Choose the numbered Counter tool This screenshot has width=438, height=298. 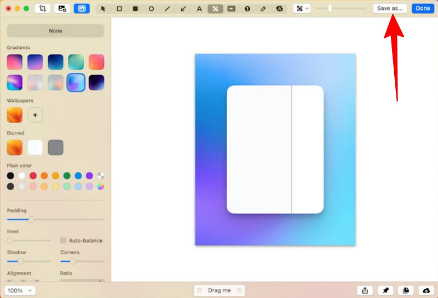pyautogui.click(x=247, y=9)
